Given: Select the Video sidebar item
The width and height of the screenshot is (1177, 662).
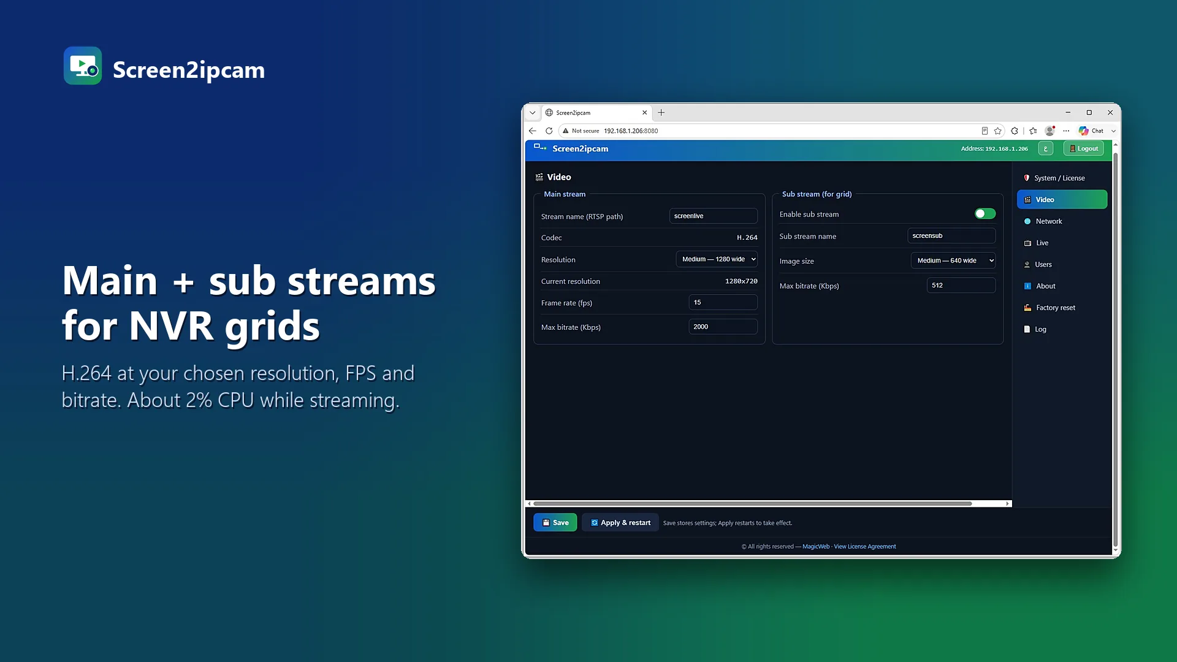Looking at the screenshot, I should [x=1062, y=199].
